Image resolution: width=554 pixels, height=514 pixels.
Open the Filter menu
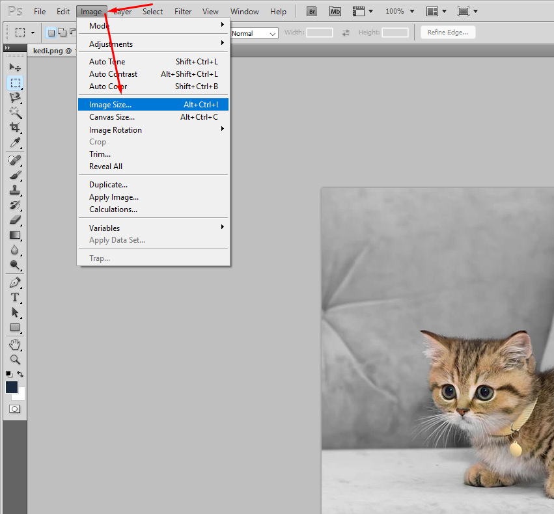tap(183, 12)
